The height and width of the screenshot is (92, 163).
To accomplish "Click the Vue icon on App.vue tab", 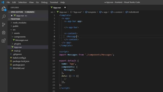I will (51, 7).
